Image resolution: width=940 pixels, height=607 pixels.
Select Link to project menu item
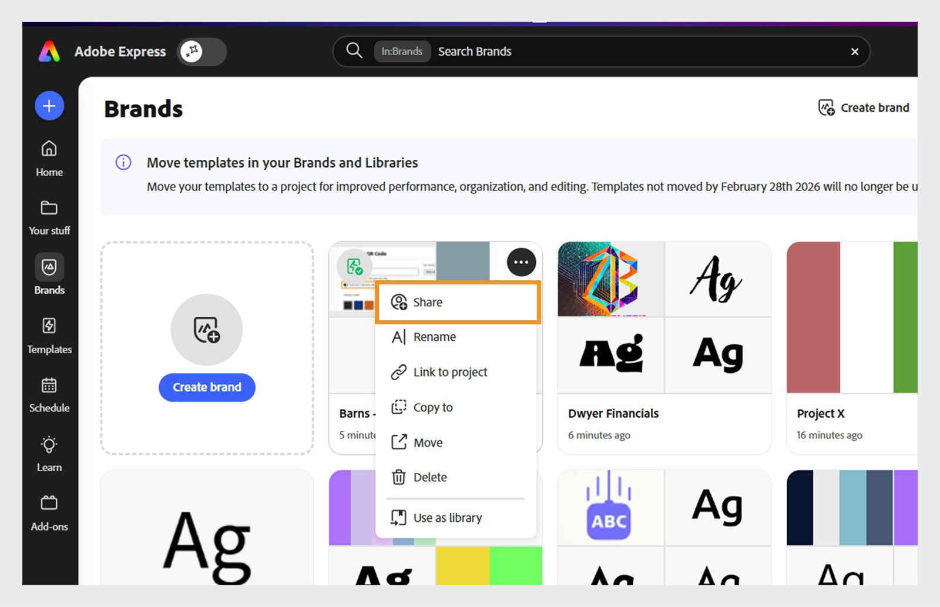[456, 372]
